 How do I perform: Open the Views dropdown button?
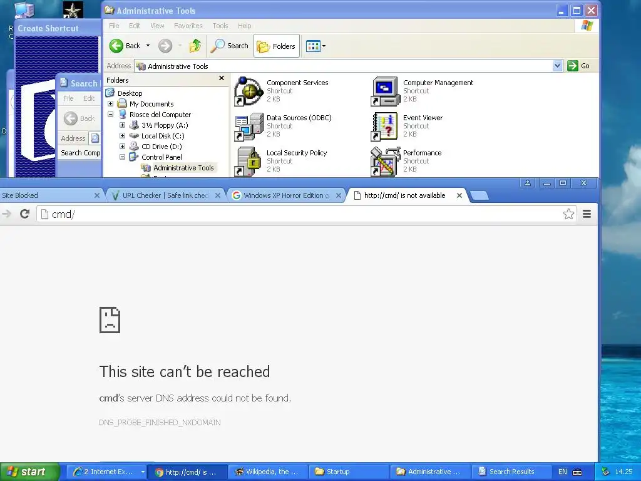point(315,46)
